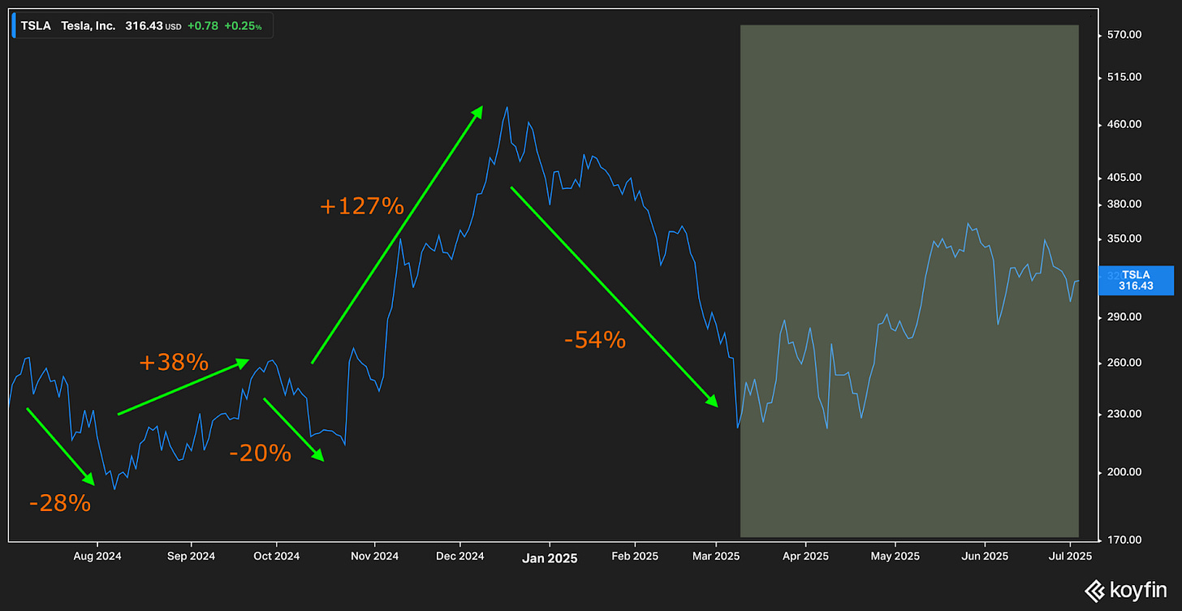Click the Nov 2024 date label
The width and height of the screenshot is (1182, 611).
point(374,557)
